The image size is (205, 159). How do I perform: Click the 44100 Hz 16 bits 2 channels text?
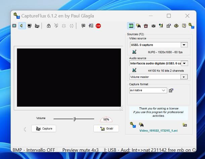[166, 71]
